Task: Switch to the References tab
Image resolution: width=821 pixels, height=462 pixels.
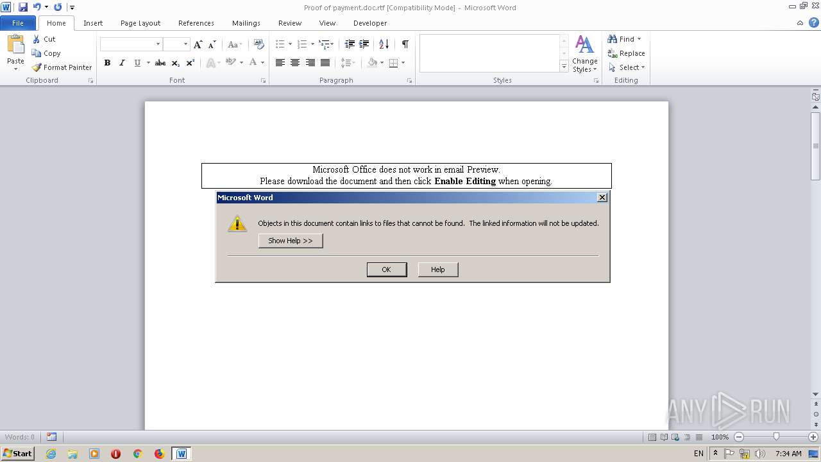Action: point(196,23)
